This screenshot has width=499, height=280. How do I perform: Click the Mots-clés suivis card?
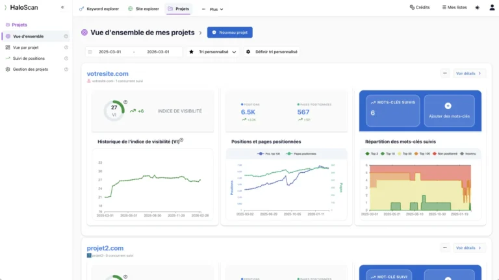(392, 110)
